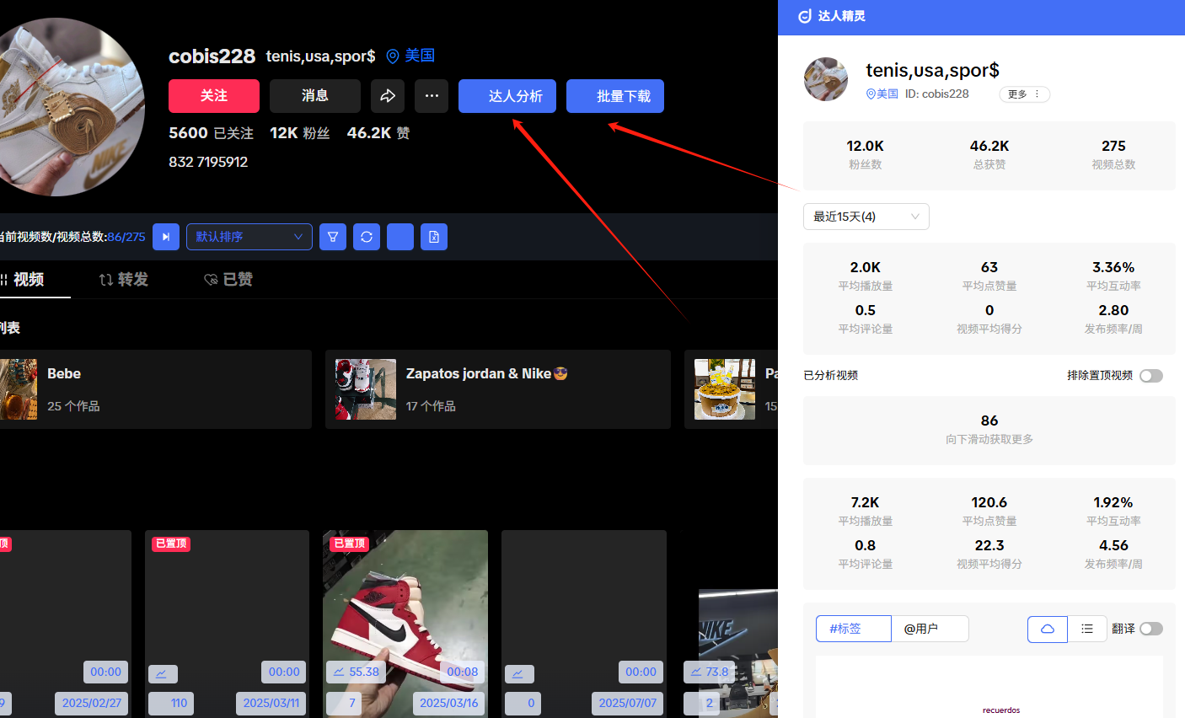Click the small avatar in side panel

(826, 79)
